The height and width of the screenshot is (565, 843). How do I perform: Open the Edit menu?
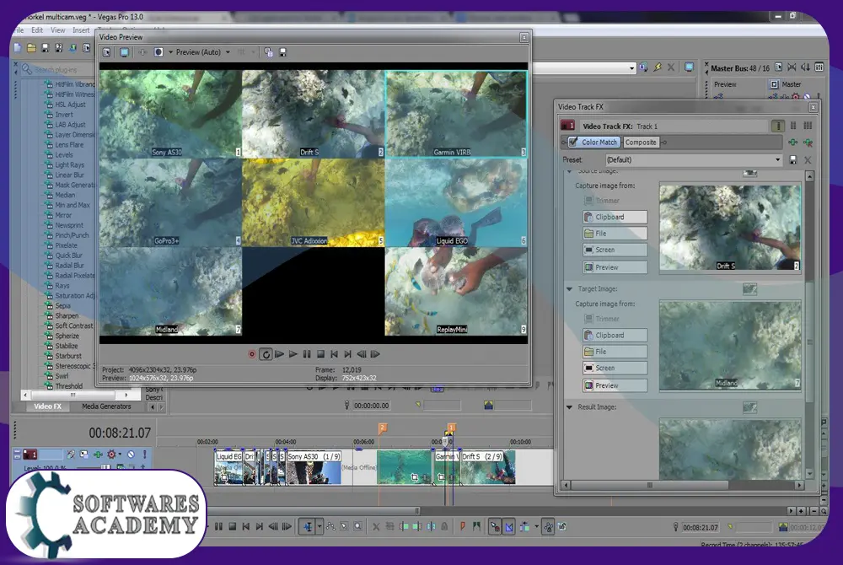37,30
